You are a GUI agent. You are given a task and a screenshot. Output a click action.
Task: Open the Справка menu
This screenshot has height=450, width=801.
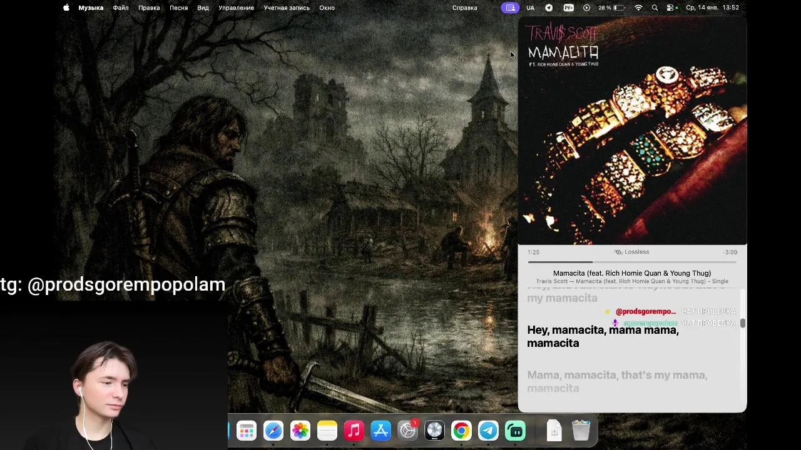[x=464, y=7]
